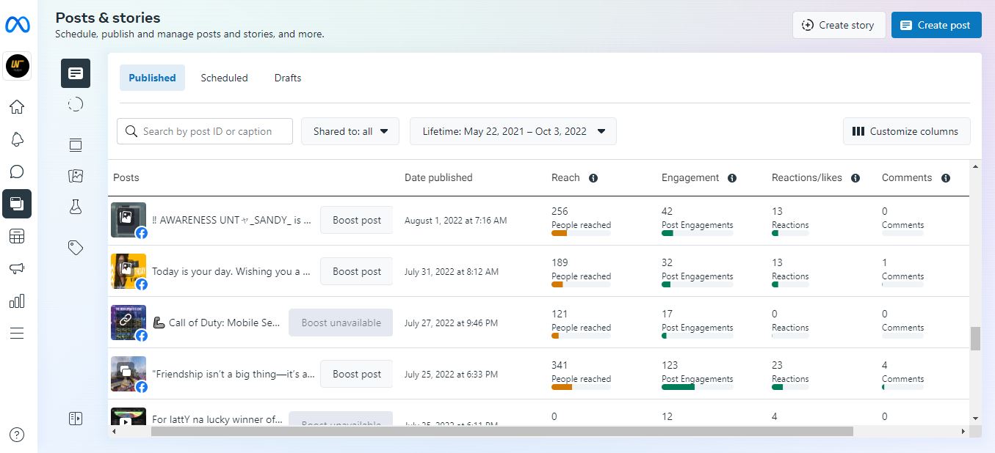The image size is (995, 453).
Task: Click date July 27, 2022 at 9:46 PM
Action: (451, 323)
